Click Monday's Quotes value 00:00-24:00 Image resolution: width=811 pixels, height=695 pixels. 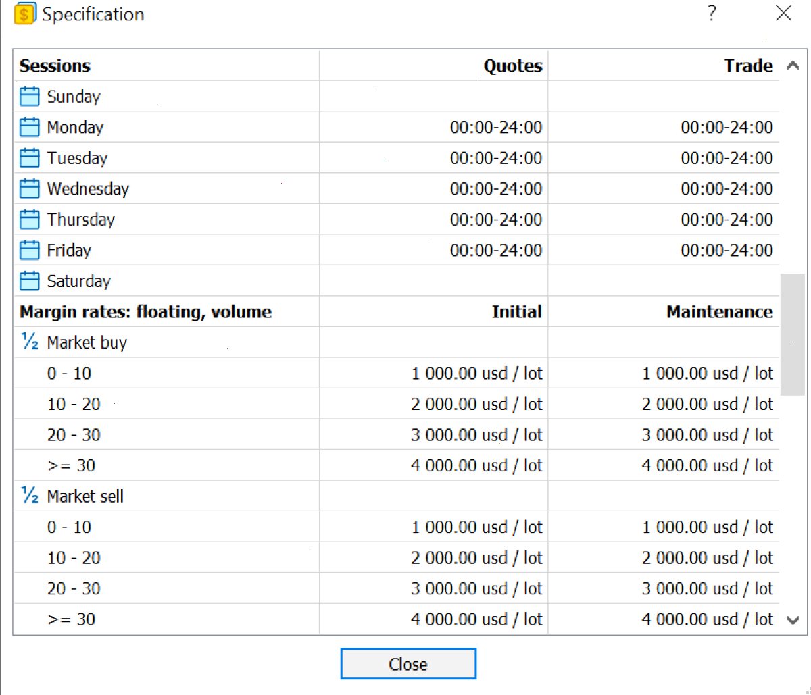496,127
